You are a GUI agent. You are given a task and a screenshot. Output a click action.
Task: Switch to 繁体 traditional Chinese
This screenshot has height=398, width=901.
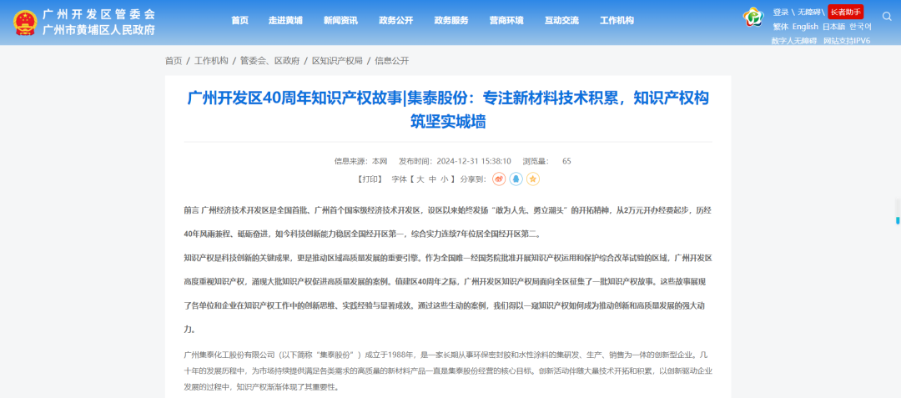point(781,27)
